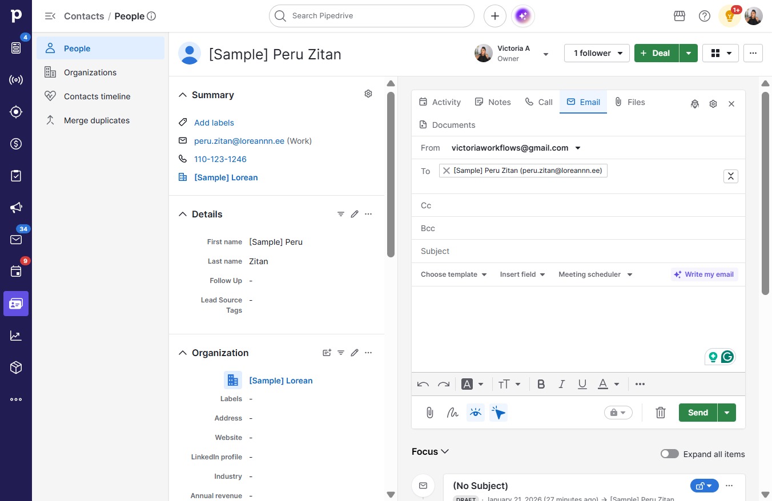
Task: Open the [Sample] Lorean organization link in Summary
Action: (x=226, y=177)
